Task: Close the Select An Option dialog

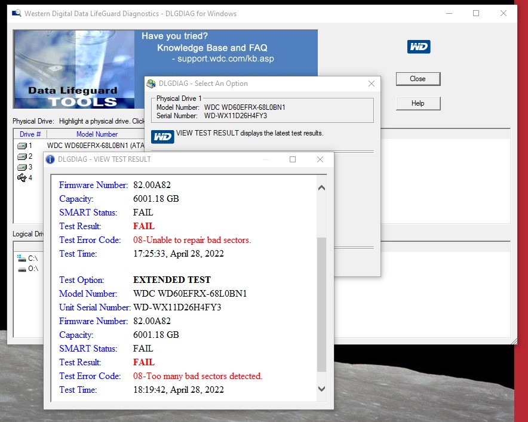Action: pos(371,84)
